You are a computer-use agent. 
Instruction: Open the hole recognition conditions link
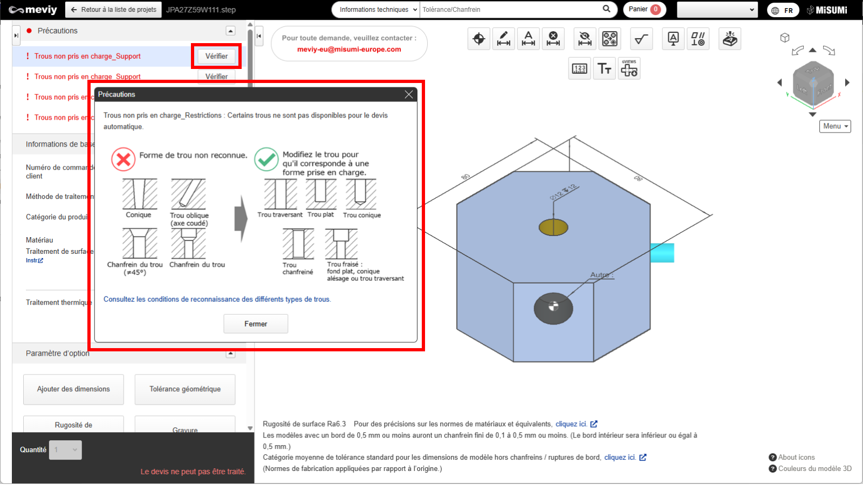pyautogui.click(x=217, y=299)
